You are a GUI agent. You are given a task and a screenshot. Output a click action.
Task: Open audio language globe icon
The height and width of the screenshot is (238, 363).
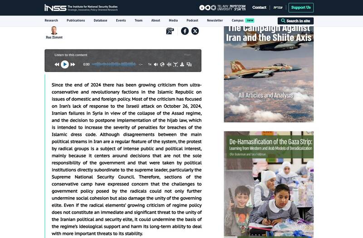coord(162,64)
